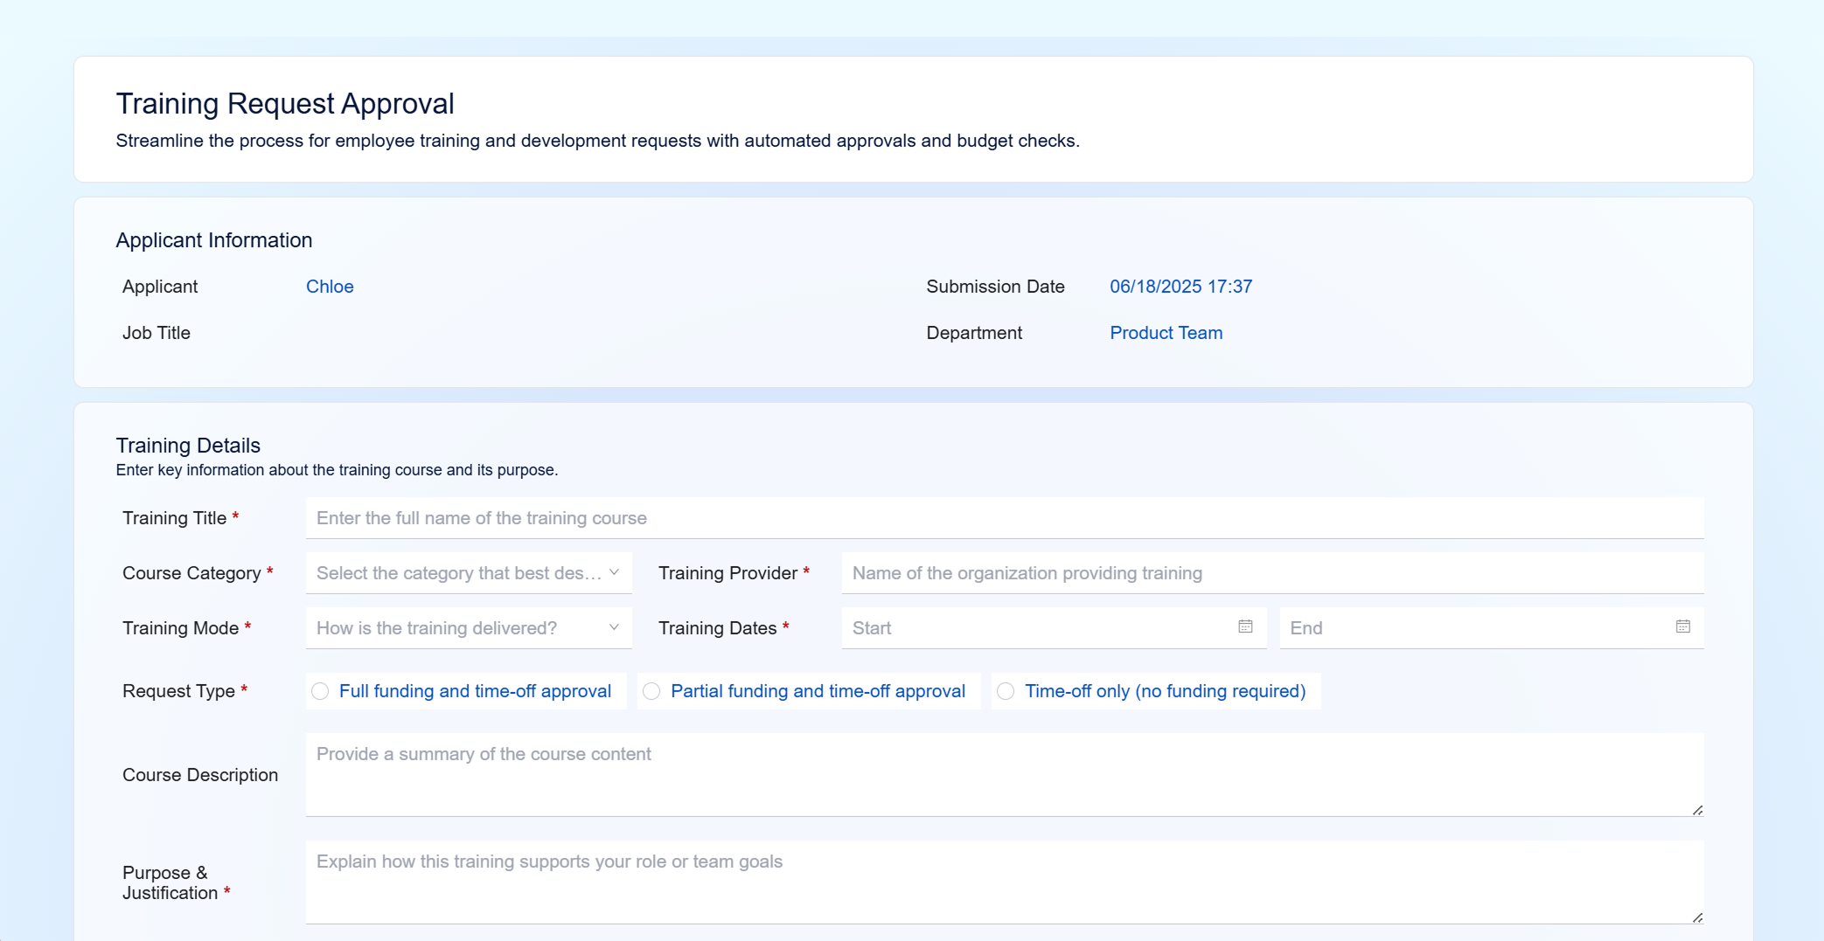Viewport: 1824px width, 941px height.
Task: Grab the Course Description resize handle
Action: pyautogui.click(x=1697, y=810)
